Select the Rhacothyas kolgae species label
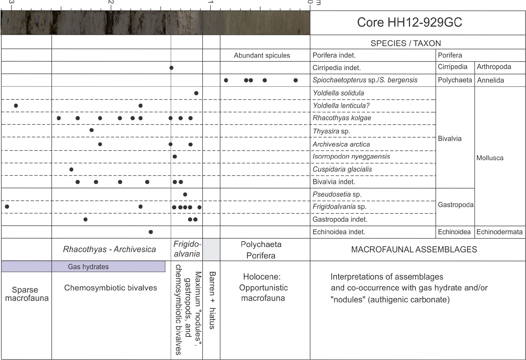Image resolution: width=526 pixels, height=360 pixels. point(342,118)
